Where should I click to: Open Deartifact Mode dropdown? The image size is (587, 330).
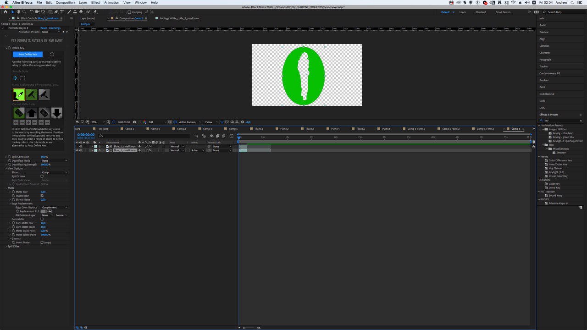[x=54, y=161]
